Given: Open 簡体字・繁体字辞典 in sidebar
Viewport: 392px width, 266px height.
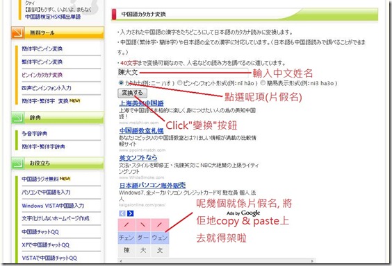Looking at the screenshot, I should 43,146.
